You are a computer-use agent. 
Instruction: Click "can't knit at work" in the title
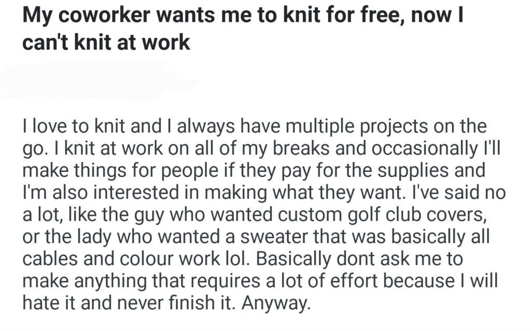(x=106, y=42)
